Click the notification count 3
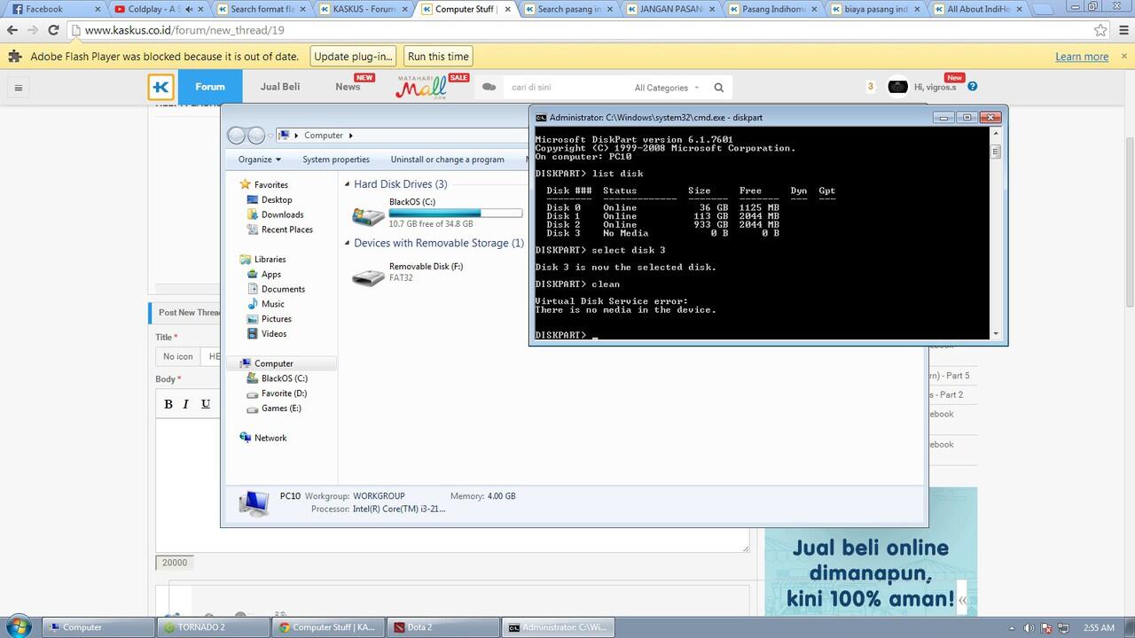 click(870, 87)
